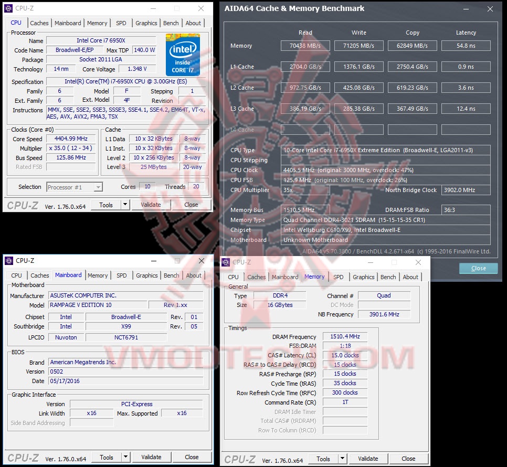Image resolution: width=507 pixels, height=467 pixels.
Task: Open the Bench tab in the top-left CPU-Z window
Action: pyautogui.click(x=171, y=23)
